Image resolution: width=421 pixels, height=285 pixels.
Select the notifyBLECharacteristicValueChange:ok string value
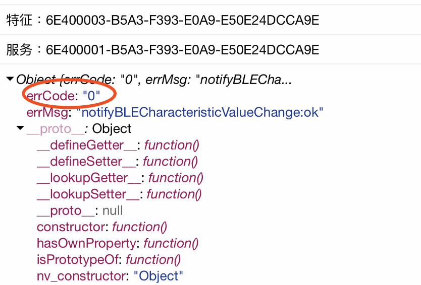[x=200, y=112]
